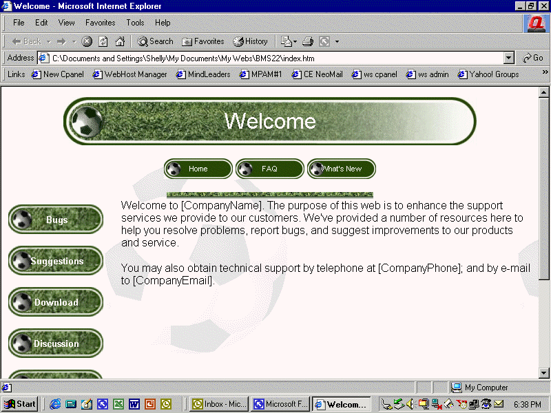The width and height of the screenshot is (551, 413).
Task: Expand the Address bar dropdown list
Action: click(508, 58)
